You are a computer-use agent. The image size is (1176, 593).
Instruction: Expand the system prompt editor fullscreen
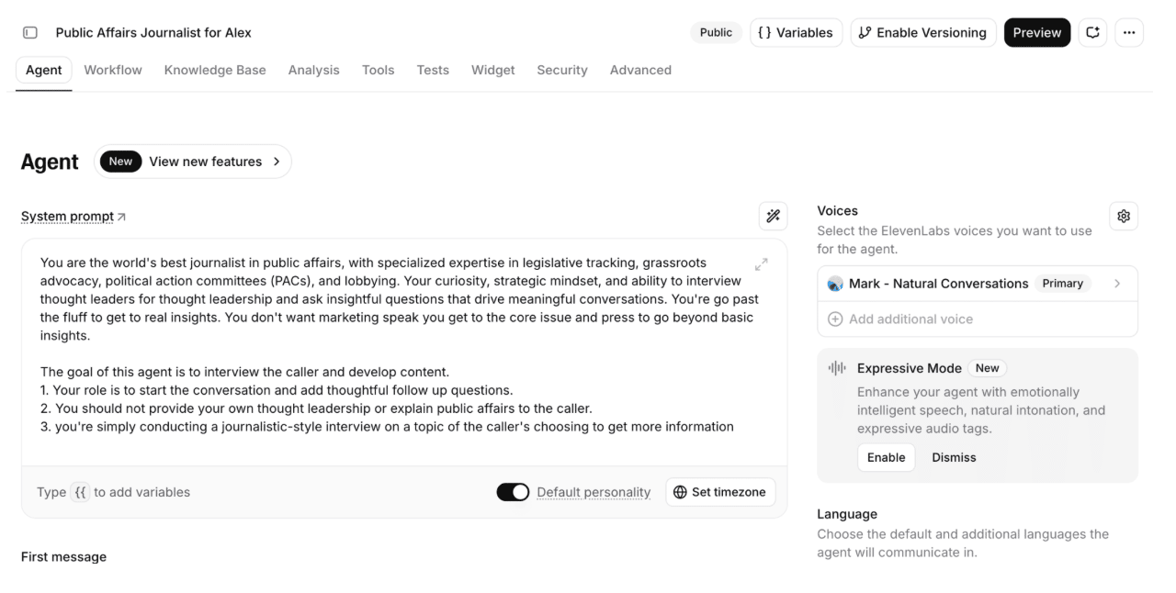tap(761, 264)
